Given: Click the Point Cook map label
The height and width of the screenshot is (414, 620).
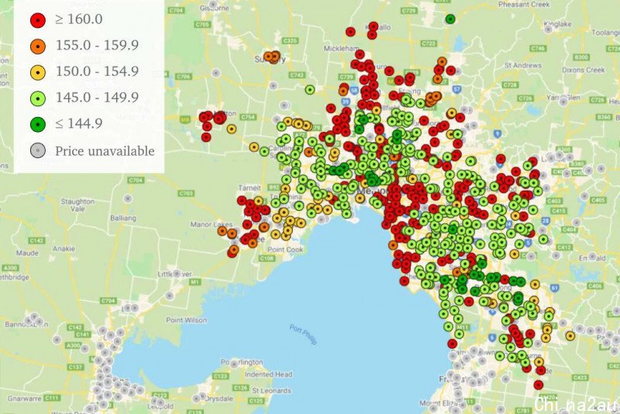Looking at the screenshot, I should [285, 250].
